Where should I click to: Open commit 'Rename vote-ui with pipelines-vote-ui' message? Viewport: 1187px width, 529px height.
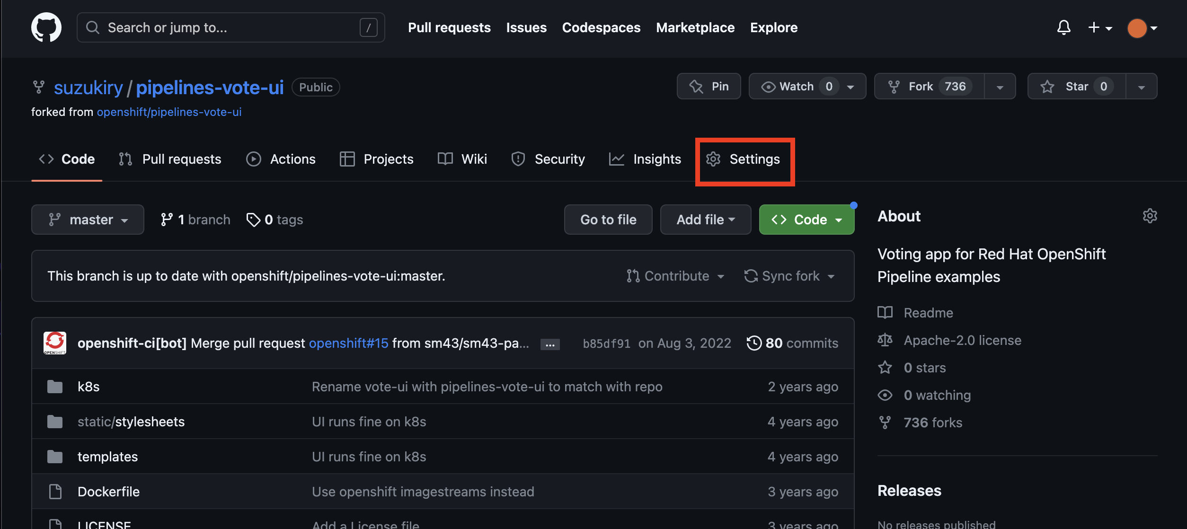[x=487, y=387]
